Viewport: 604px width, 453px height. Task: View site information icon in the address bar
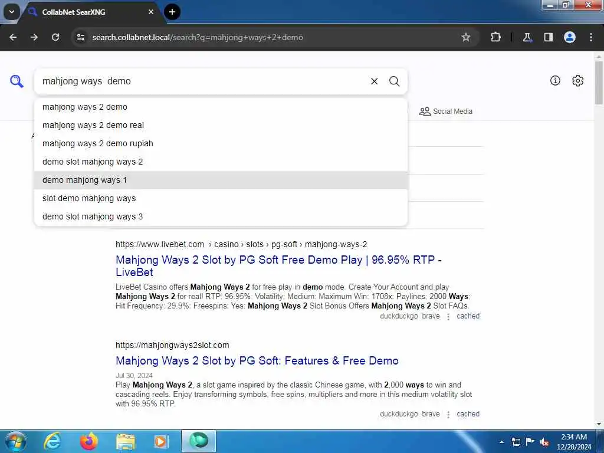point(80,37)
